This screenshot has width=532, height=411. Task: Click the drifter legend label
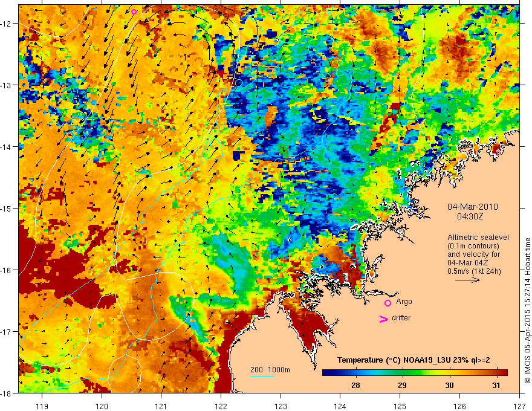coord(401,318)
